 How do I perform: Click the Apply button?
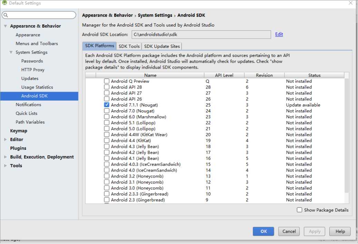pyautogui.click(x=315, y=232)
